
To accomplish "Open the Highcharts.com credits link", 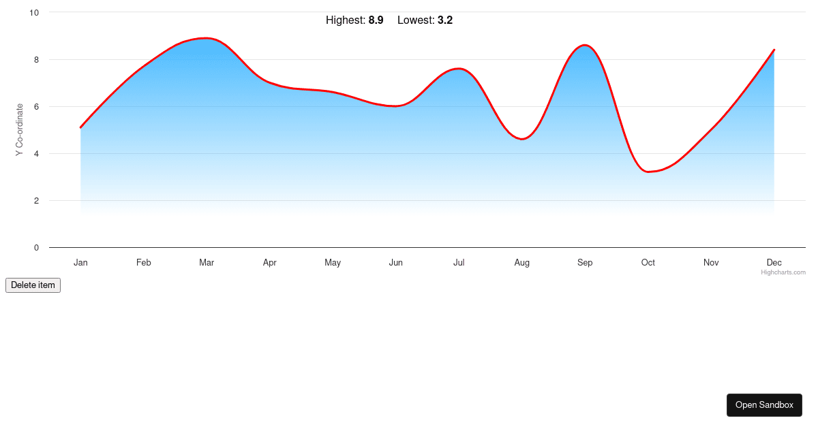I will pyautogui.click(x=783, y=272).
